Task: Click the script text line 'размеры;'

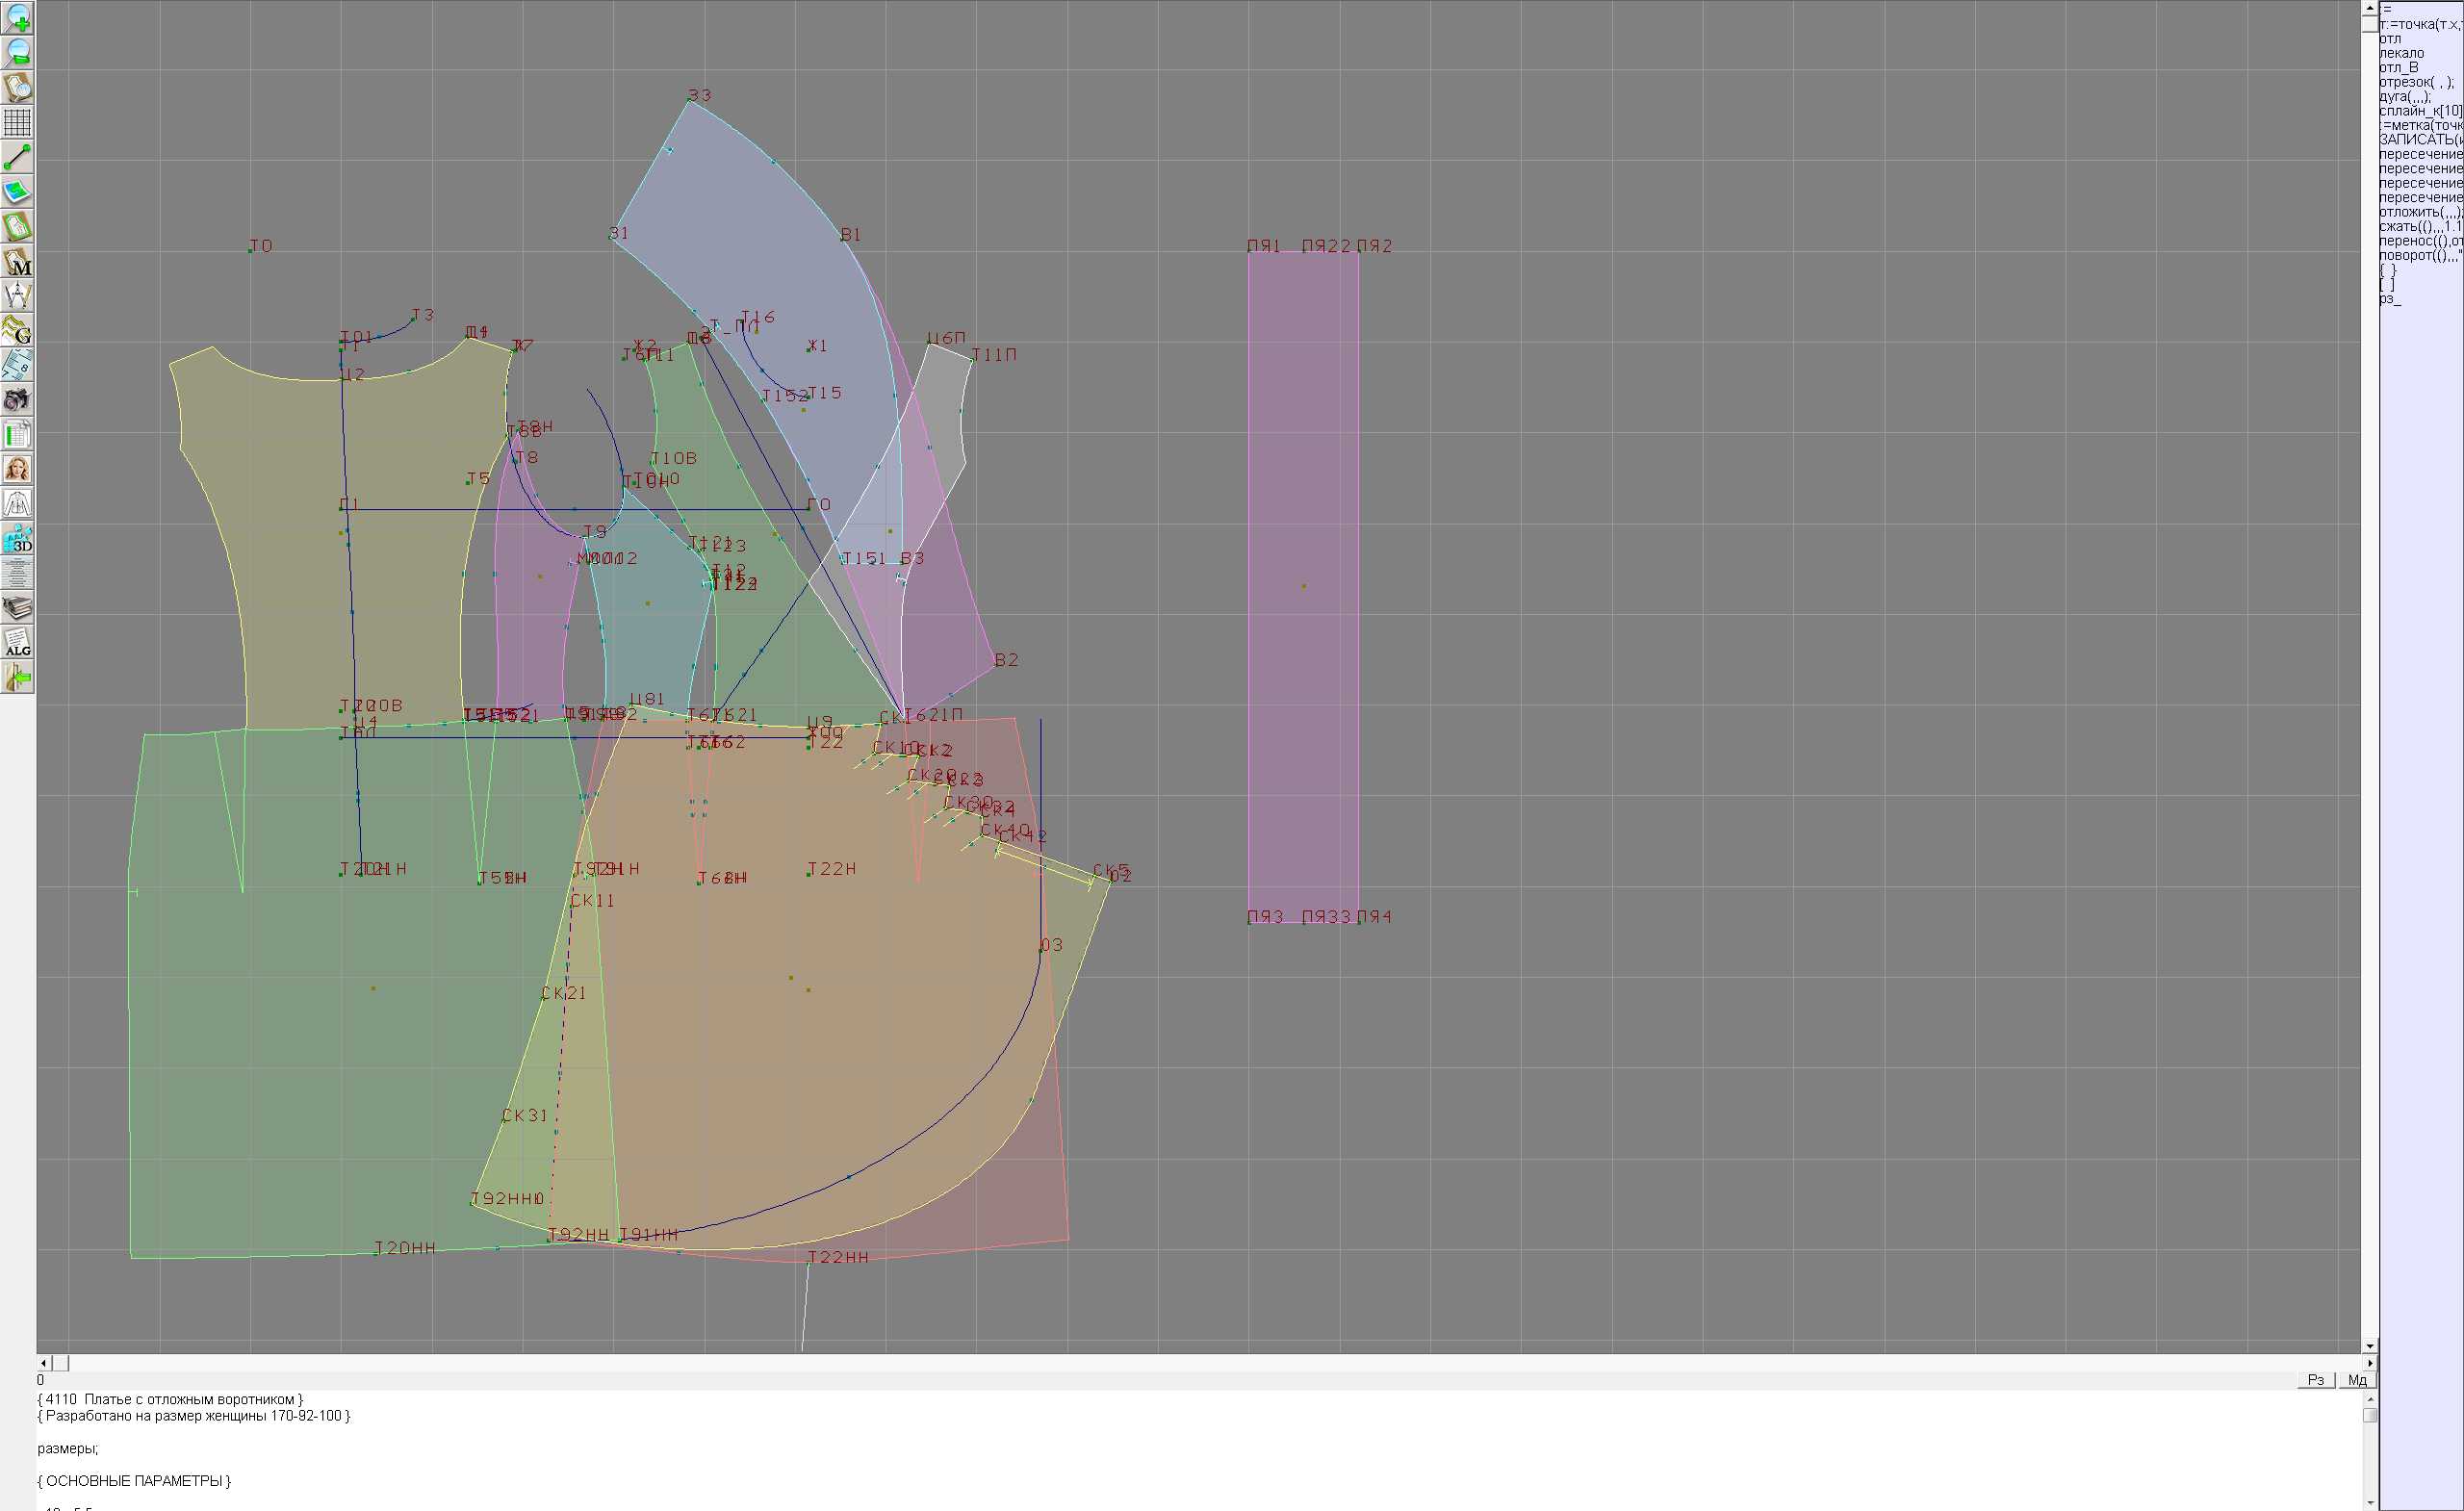Action: click(x=68, y=1448)
